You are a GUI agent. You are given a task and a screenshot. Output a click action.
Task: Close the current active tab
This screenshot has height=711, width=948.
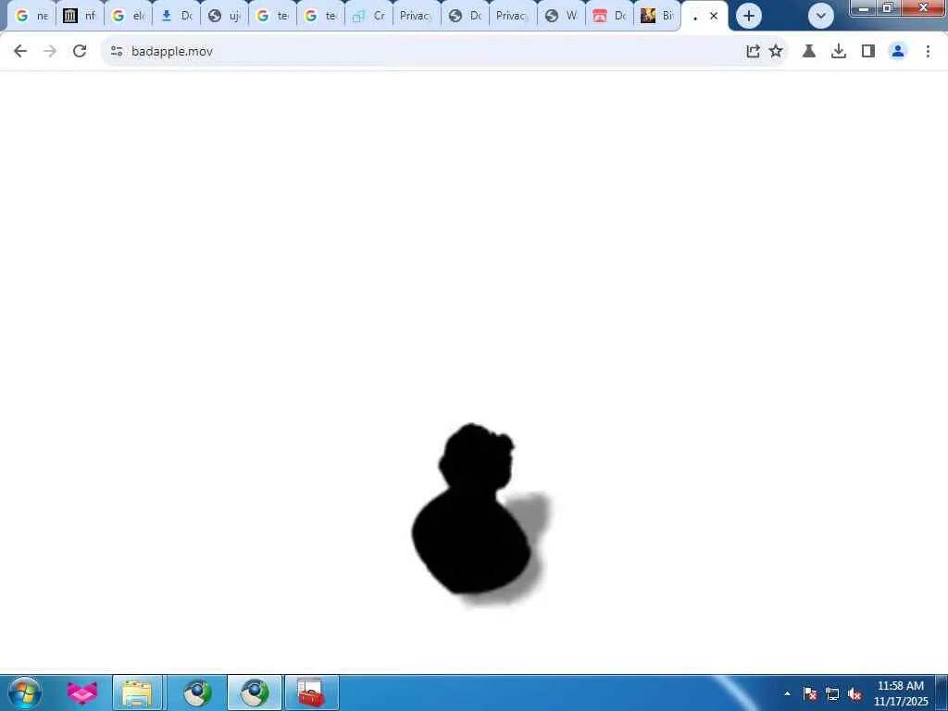(x=714, y=17)
